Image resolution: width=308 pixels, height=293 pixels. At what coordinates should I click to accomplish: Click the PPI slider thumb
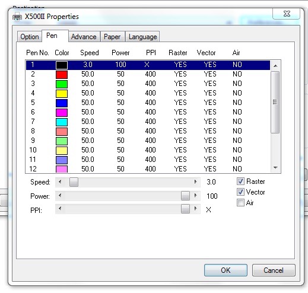(185, 209)
